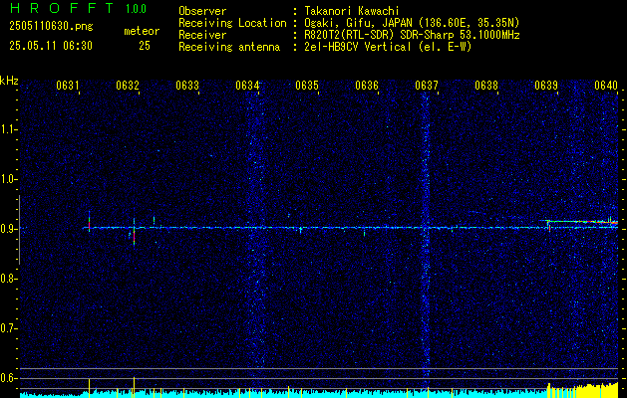This screenshot has height=398, width=627.
Task: Click the yellow power block under 0639
Action: pos(582,390)
